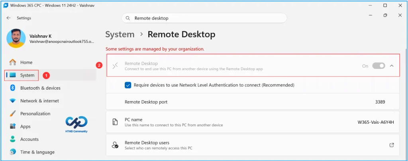Click the Remote Desktop users person icon
Viewport: 408px width, 161px height.
[115, 145]
